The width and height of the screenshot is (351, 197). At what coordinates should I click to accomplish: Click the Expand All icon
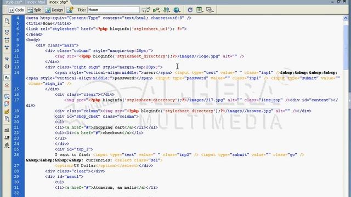click(x=7, y=48)
